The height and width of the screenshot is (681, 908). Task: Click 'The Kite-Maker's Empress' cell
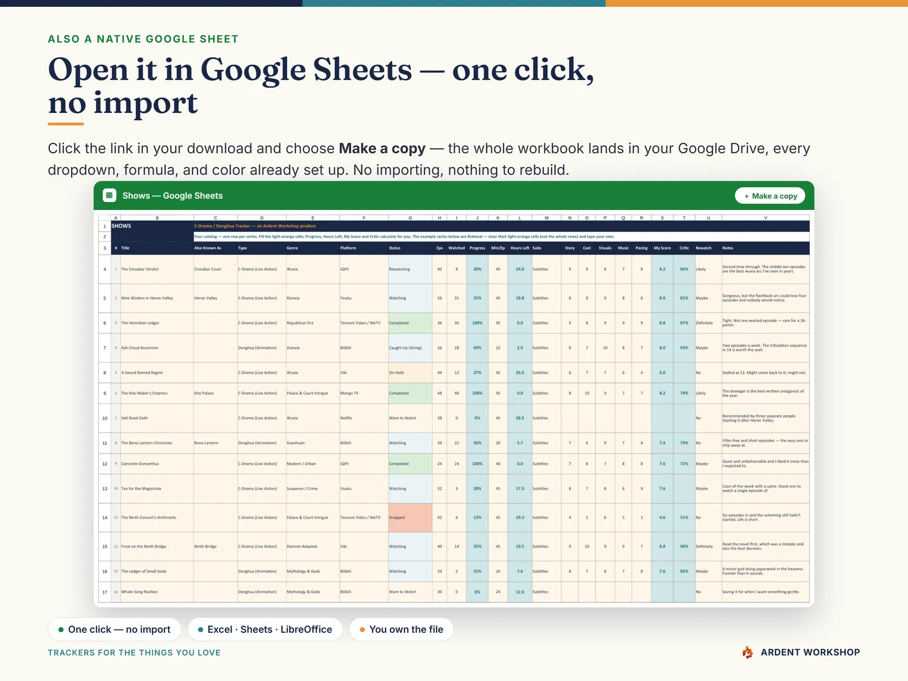(157, 393)
